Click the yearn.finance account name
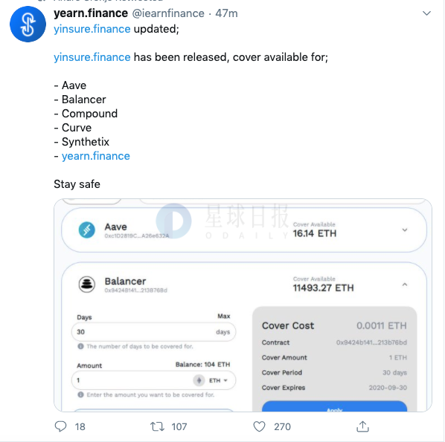Image resolution: width=445 pixels, height=442 pixels. pos(91,13)
